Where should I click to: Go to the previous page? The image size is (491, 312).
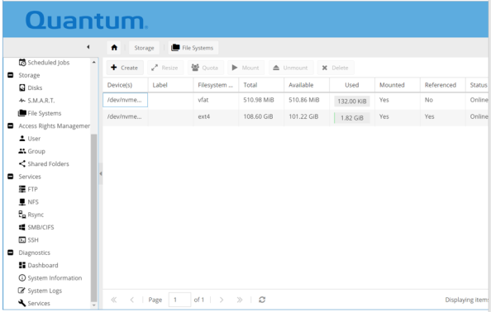click(131, 300)
